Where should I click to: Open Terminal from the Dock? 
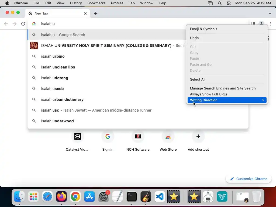132,196
